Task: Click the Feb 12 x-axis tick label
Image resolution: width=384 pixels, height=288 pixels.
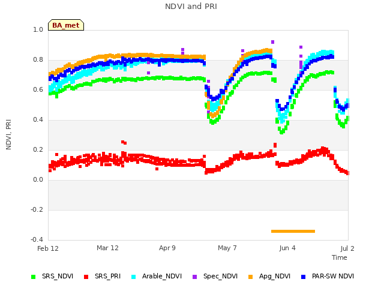Action: tap(48, 248)
